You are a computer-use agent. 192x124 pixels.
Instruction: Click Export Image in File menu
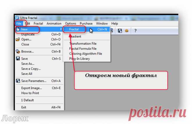[31, 88]
